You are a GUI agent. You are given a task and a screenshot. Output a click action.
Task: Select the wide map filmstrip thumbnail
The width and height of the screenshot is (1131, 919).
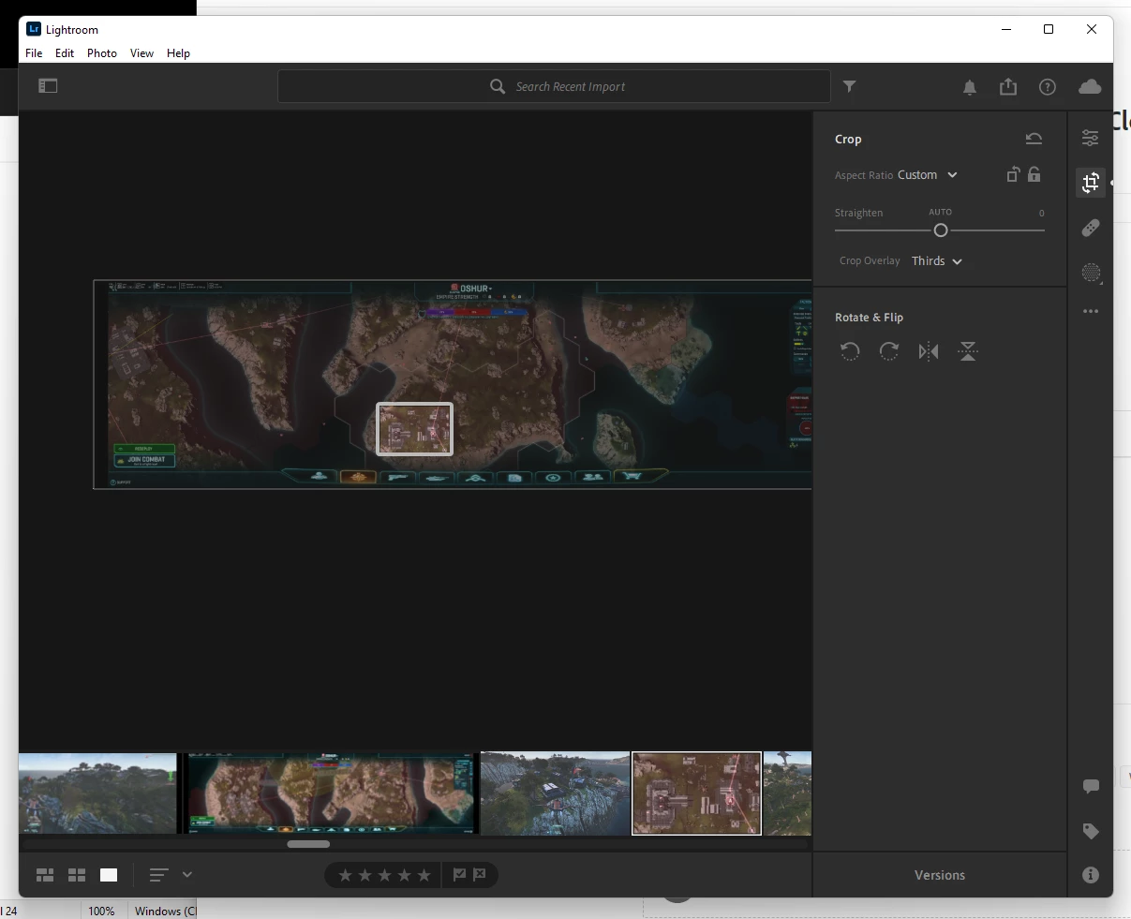click(330, 793)
